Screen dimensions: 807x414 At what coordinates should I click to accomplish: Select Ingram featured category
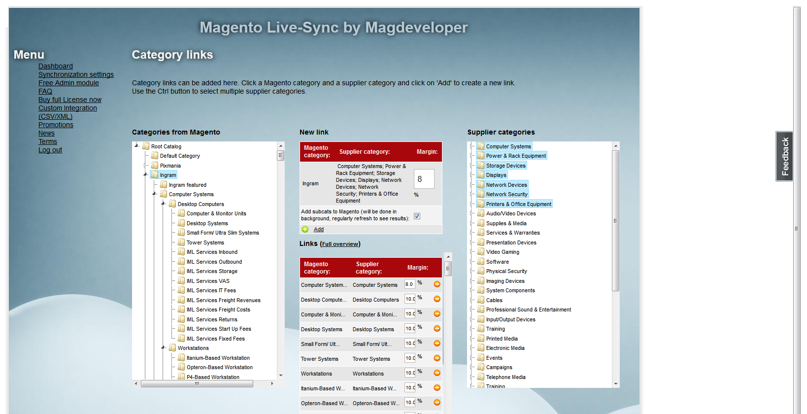187,185
